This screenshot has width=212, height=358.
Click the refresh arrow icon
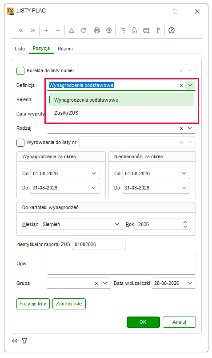point(84,30)
